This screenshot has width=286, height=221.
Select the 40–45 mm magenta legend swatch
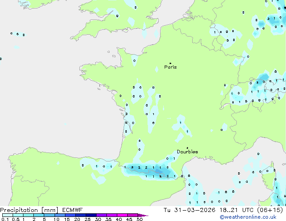122,215
